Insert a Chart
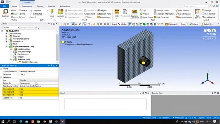Screen dimensions: 220x124 [88, 17]
